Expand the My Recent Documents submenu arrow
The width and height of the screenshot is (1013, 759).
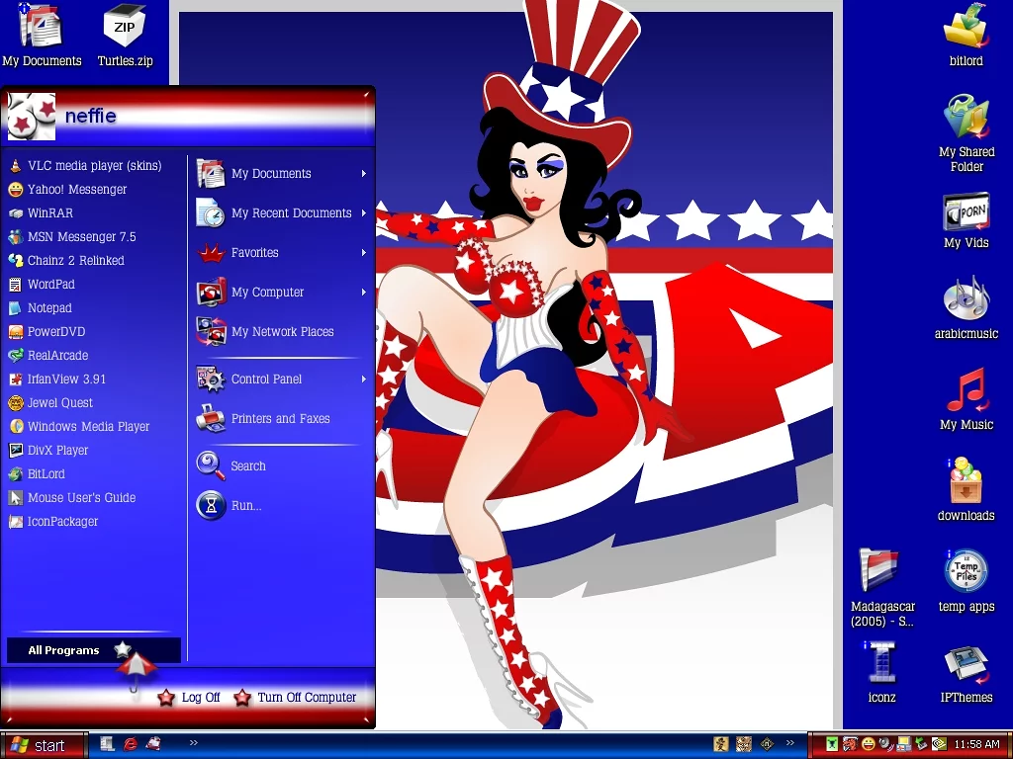click(364, 213)
